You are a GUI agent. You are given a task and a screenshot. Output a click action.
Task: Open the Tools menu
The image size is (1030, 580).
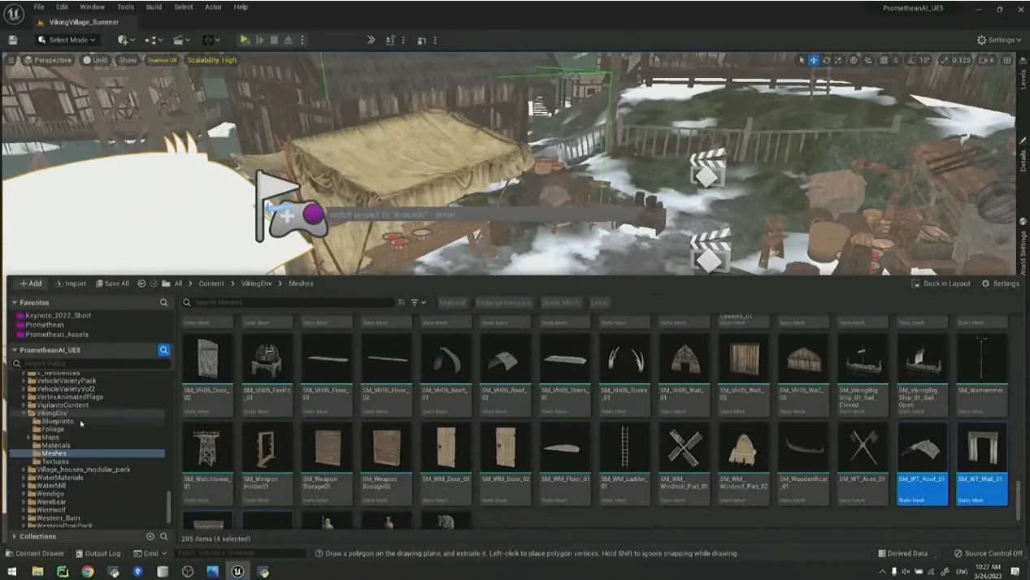(125, 6)
